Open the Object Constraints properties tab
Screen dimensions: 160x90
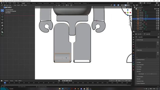pyautogui.click(x=133, y=62)
